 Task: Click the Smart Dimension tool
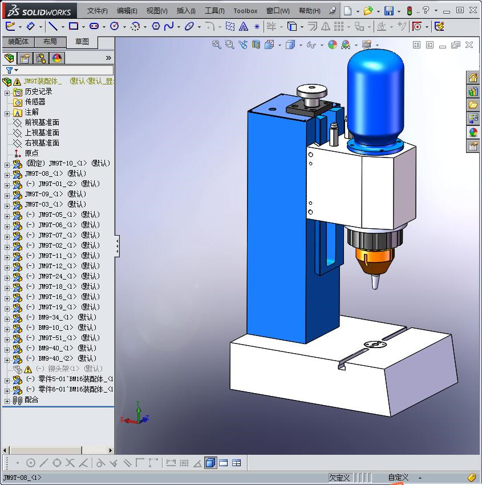(x=30, y=26)
